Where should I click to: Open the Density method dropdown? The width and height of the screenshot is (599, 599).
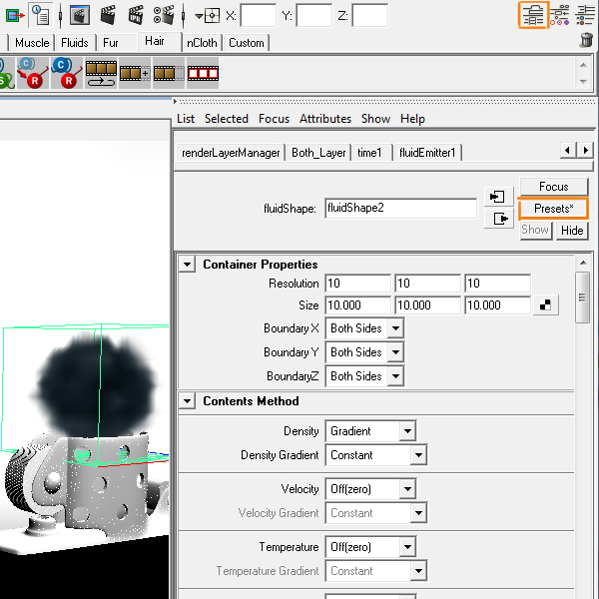tap(370, 431)
